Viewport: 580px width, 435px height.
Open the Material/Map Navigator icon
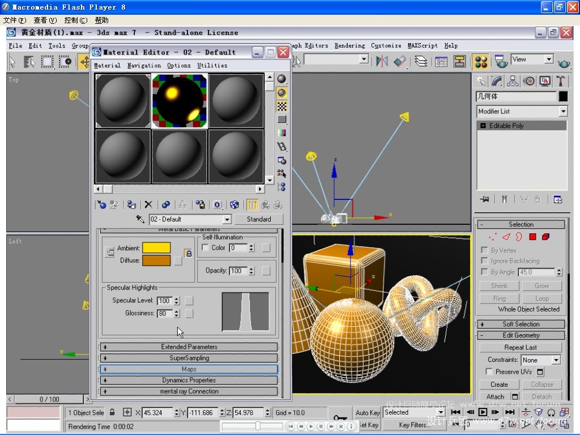(x=282, y=187)
